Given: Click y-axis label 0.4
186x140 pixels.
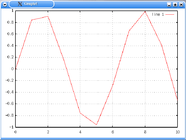Looking at the screenshot, I should coord(11,45).
